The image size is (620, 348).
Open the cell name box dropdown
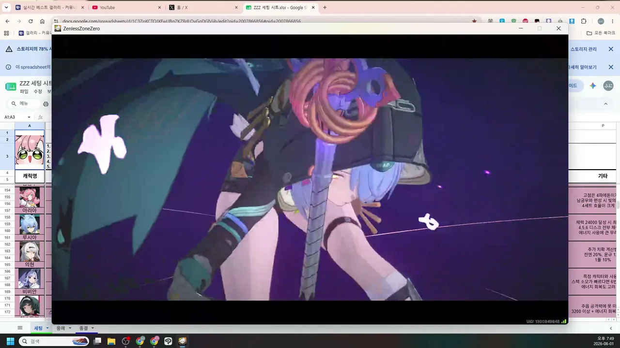pyautogui.click(x=29, y=117)
